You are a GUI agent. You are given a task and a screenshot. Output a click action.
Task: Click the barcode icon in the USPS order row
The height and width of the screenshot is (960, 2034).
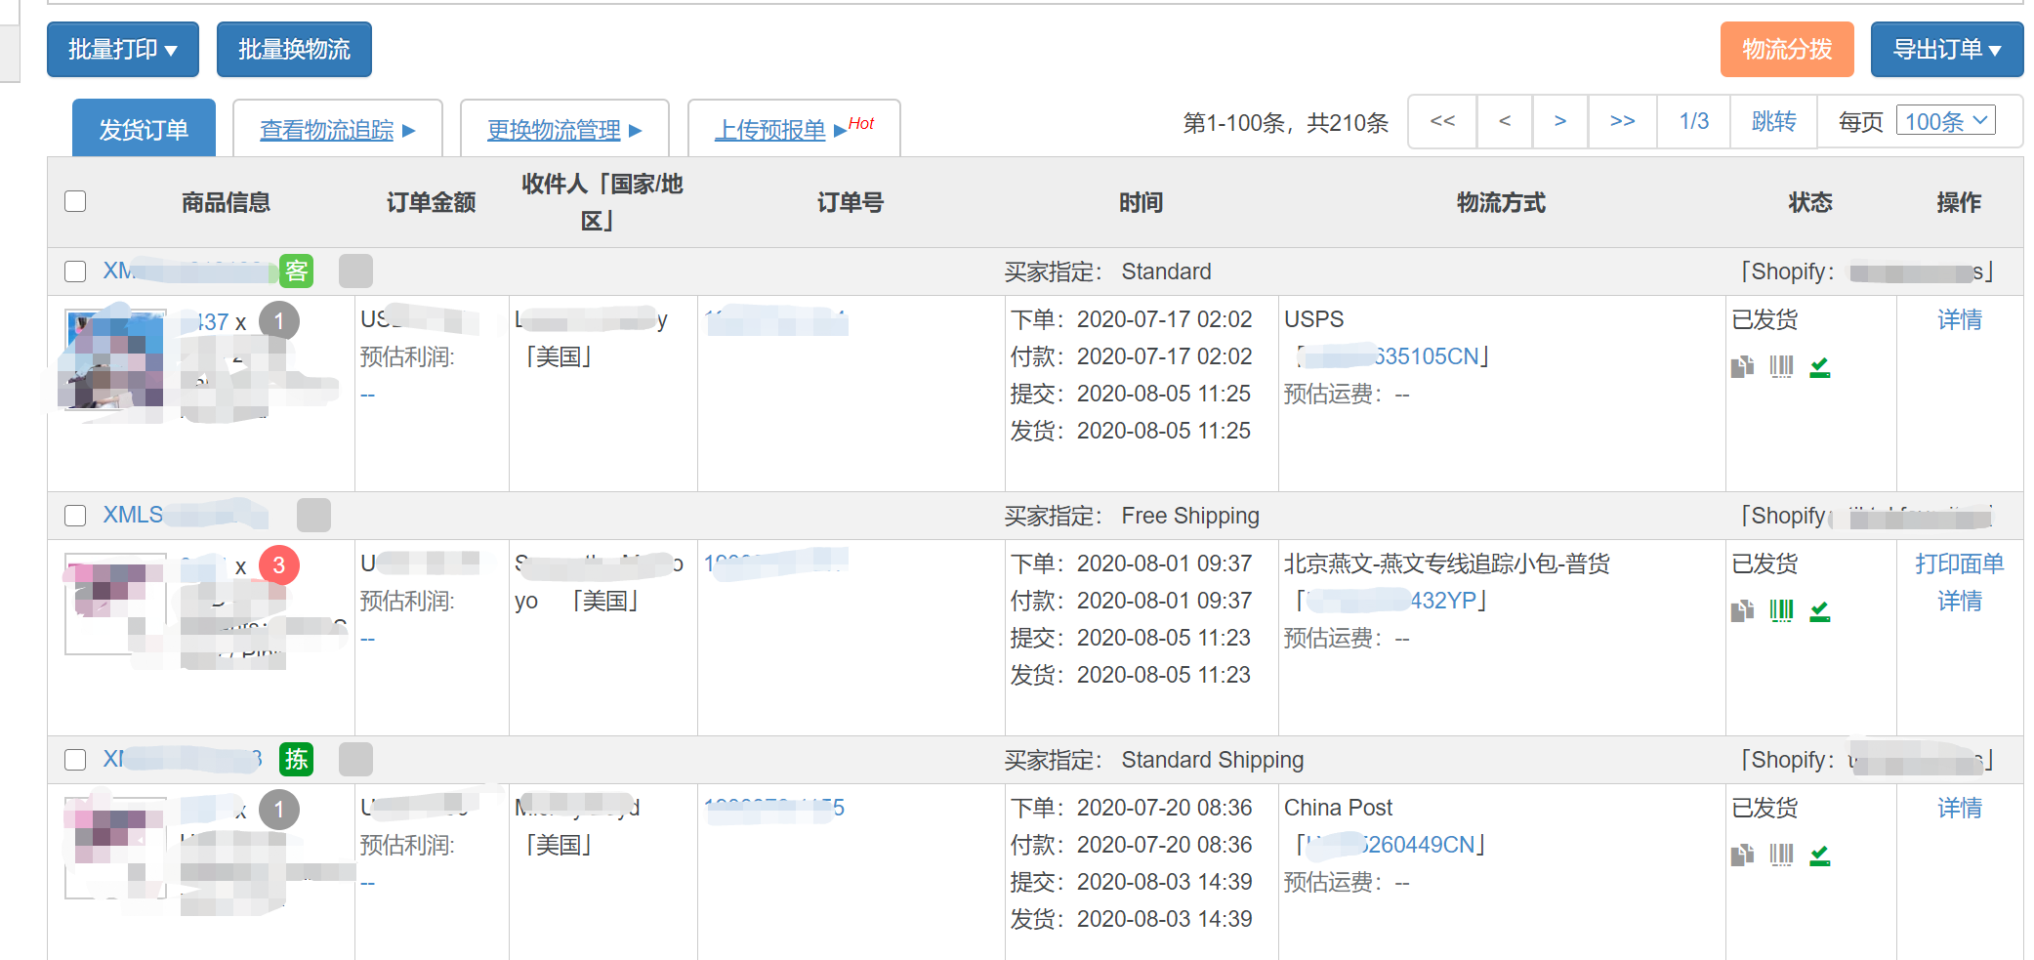click(x=1781, y=367)
